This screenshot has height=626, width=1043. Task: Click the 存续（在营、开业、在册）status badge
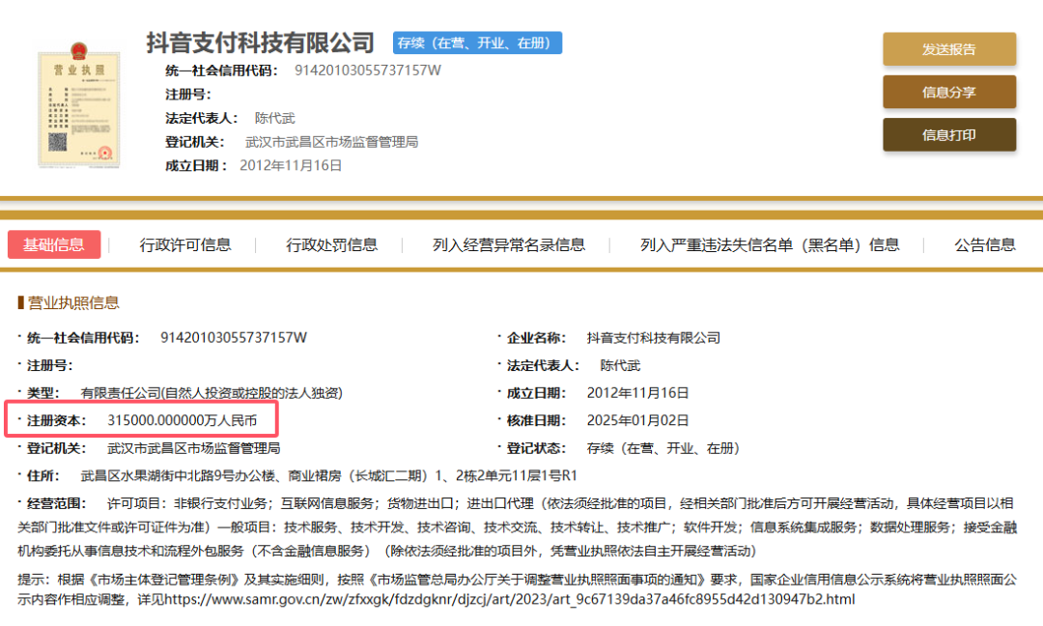tap(477, 43)
